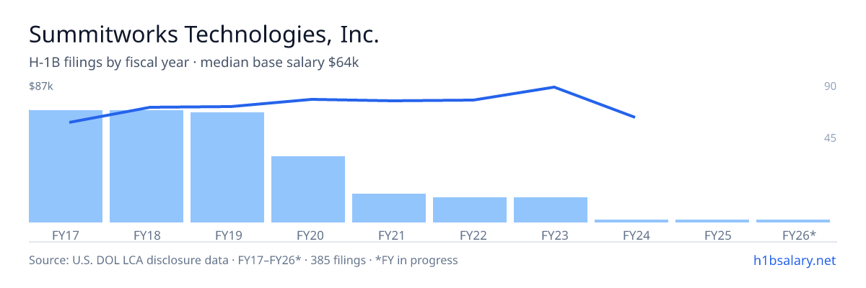Viewport: 866px width, 288px height.
Task: Click the source disclosure data footnote
Action: point(243,261)
